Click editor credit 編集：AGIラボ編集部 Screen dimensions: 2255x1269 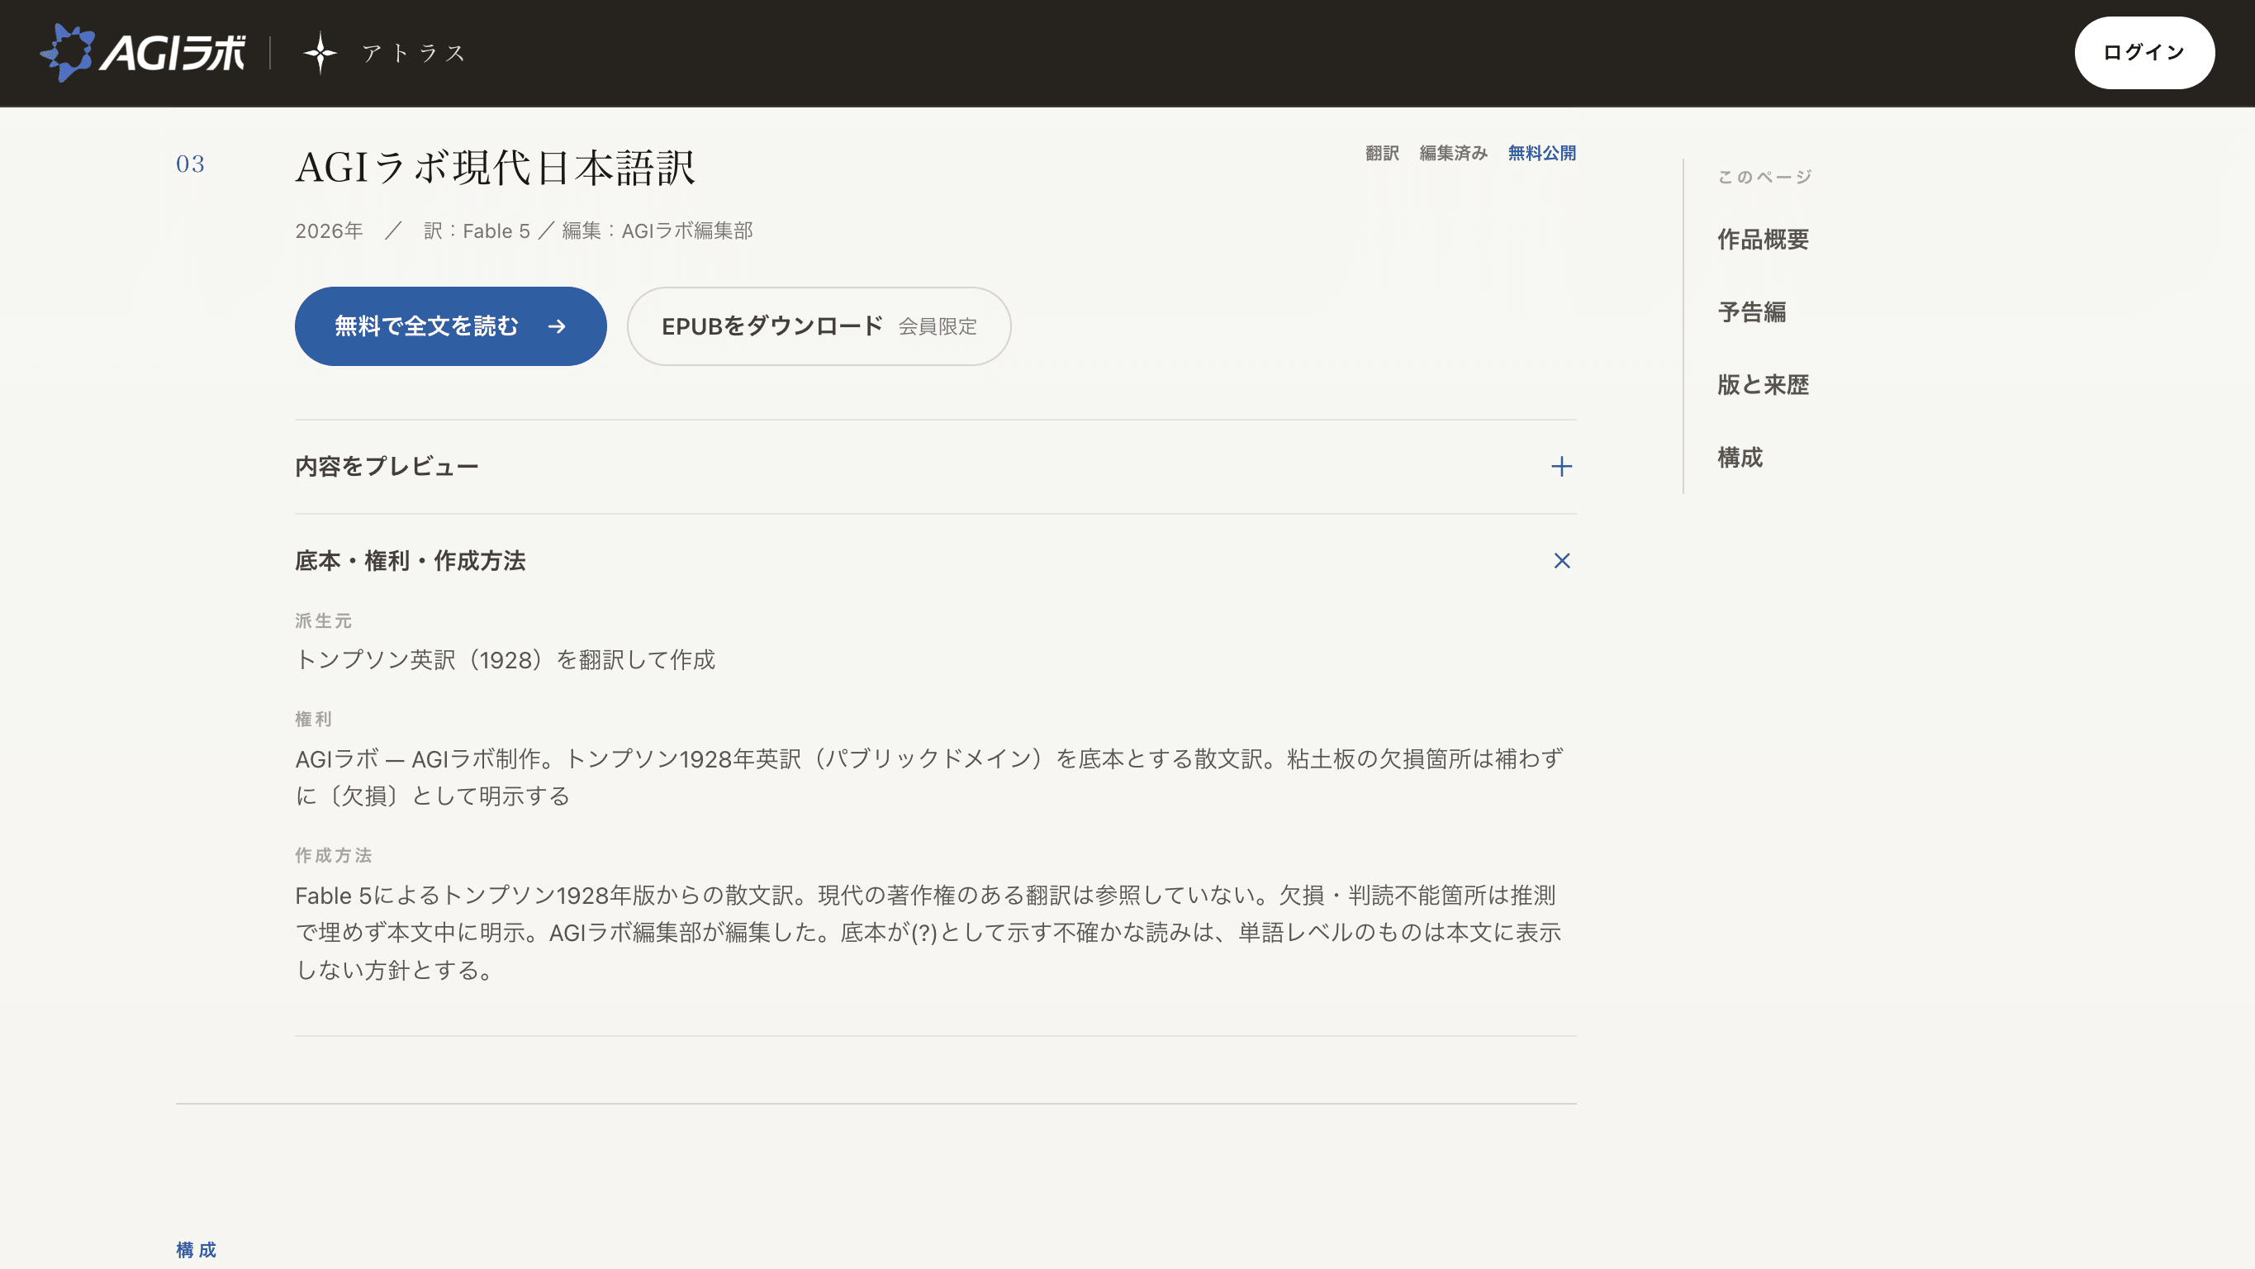(658, 231)
